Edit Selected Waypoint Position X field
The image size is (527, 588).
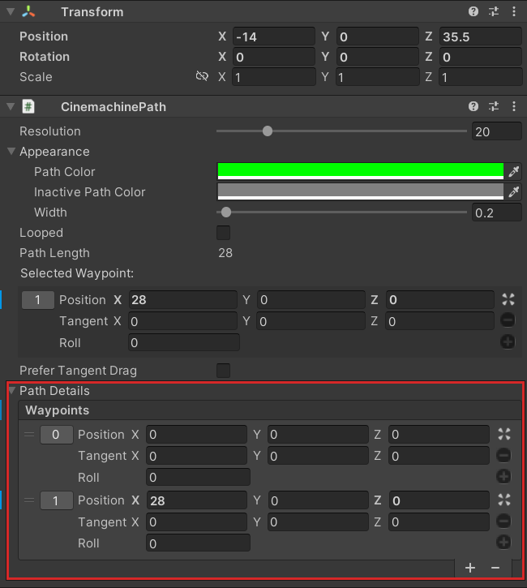(183, 299)
